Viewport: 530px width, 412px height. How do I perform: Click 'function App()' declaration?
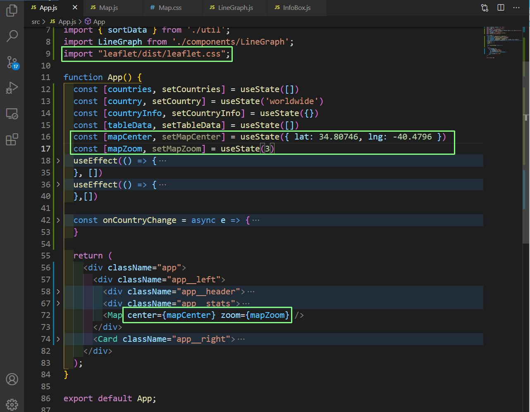tap(98, 77)
